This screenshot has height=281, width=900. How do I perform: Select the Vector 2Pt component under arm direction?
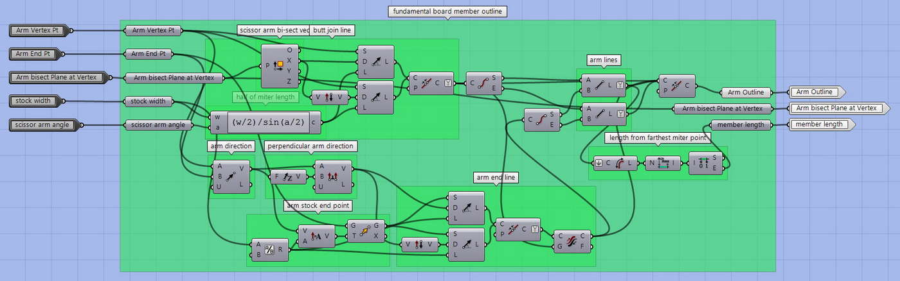(x=230, y=176)
